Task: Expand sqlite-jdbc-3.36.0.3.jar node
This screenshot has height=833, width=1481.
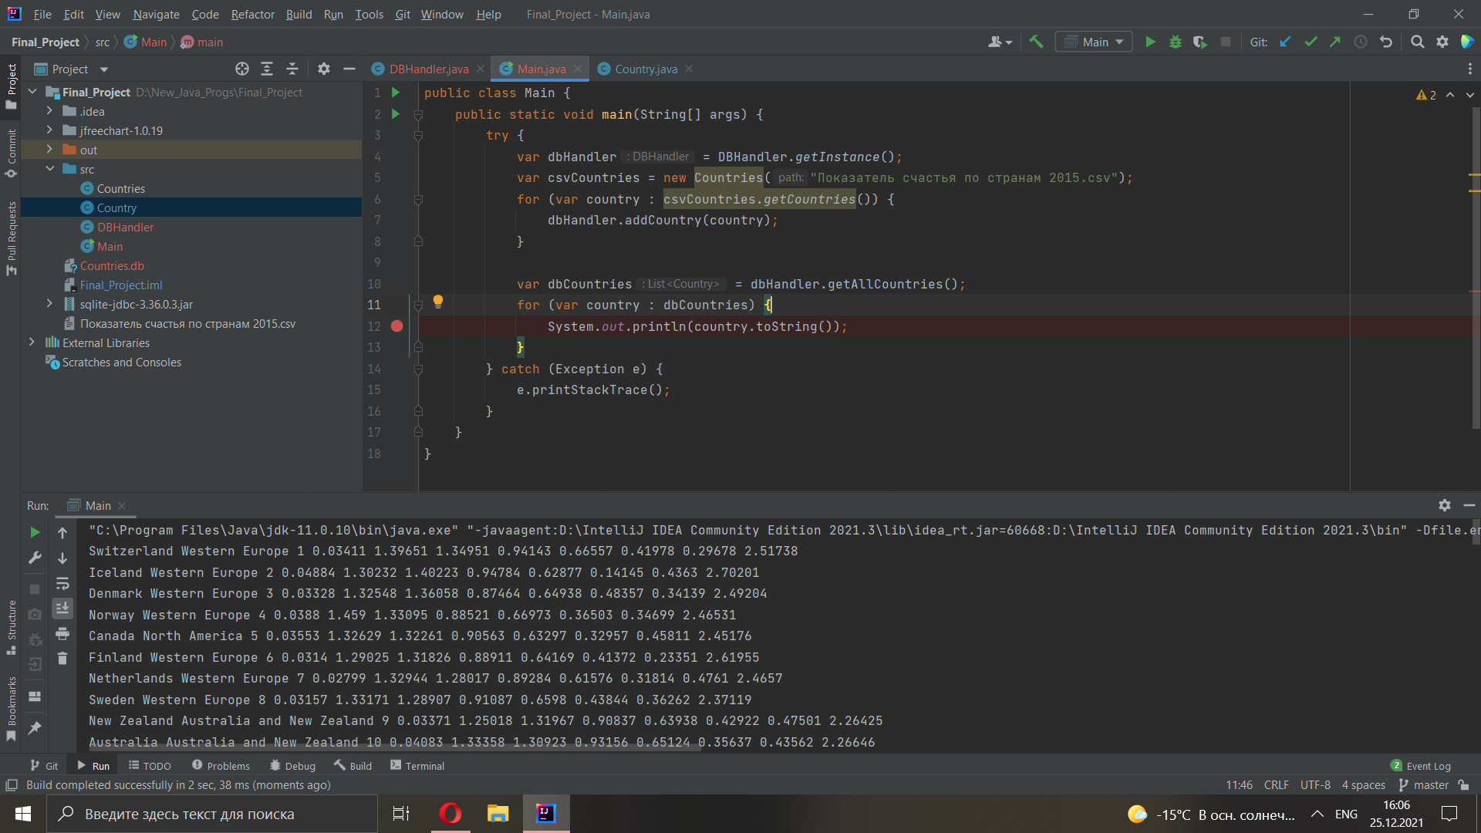Action: tap(49, 304)
